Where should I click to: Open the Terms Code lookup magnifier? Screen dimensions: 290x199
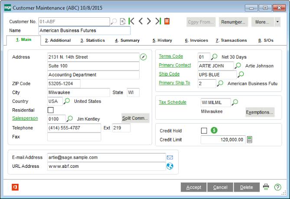point(214,57)
